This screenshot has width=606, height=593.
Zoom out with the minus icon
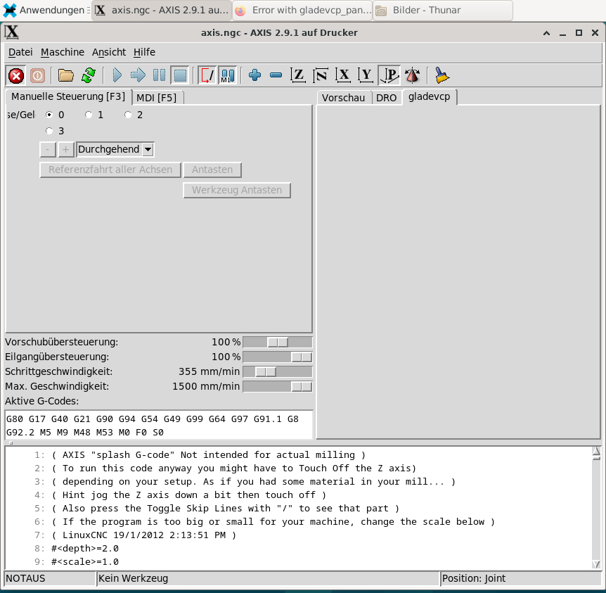[276, 75]
